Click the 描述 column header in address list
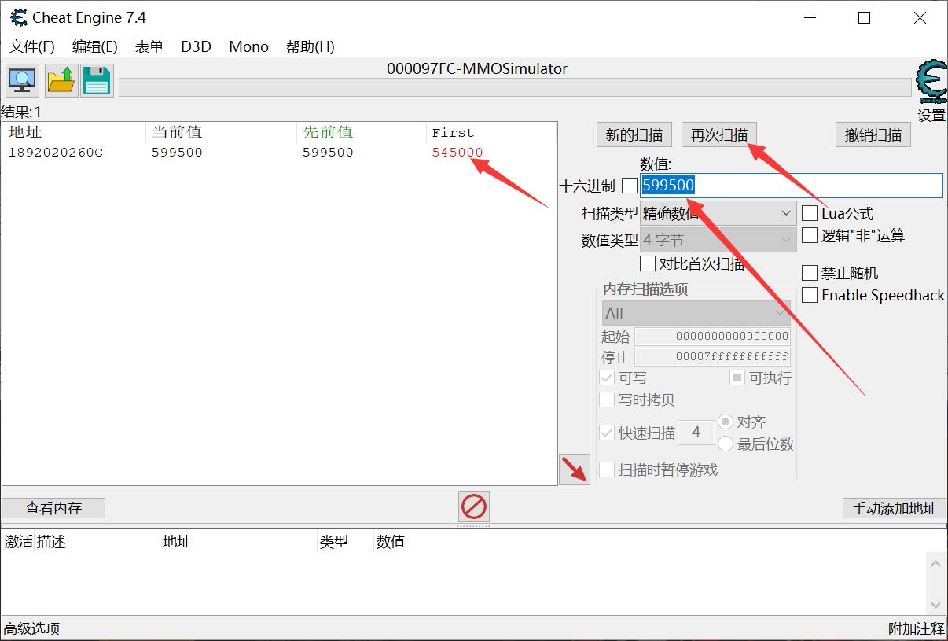This screenshot has width=948, height=641. (97, 541)
